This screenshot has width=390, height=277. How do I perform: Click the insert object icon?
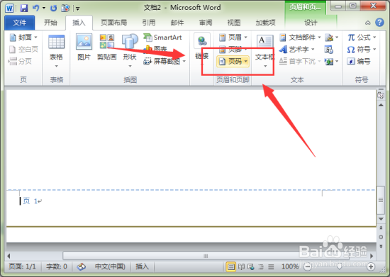pyautogui.click(x=329, y=62)
